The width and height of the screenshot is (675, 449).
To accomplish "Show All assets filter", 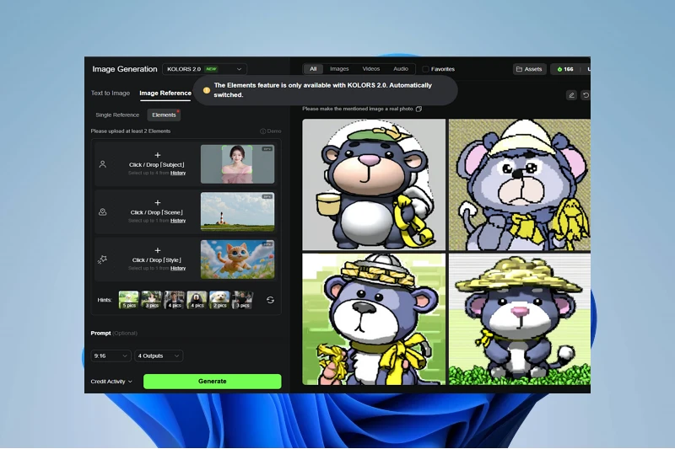I will (x=313, y=69).
